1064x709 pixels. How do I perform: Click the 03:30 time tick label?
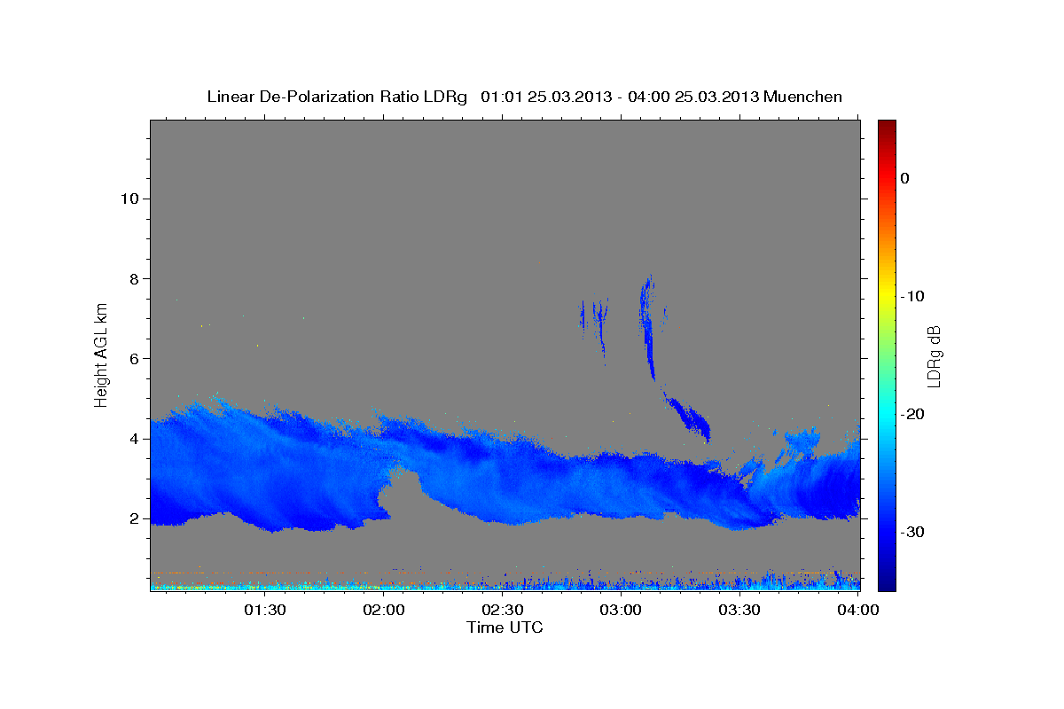pos(739,610)
